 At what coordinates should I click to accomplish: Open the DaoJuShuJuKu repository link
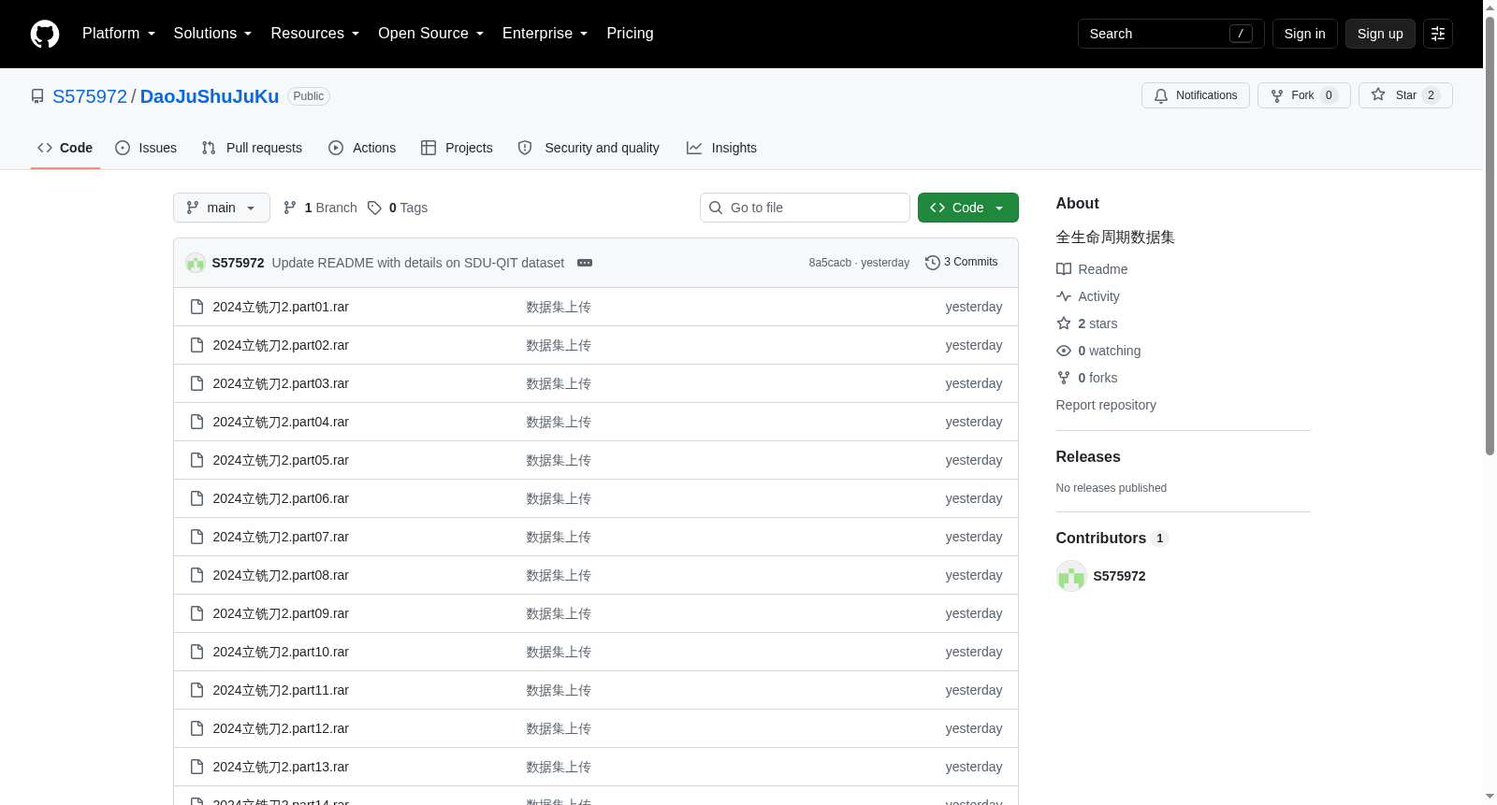click(x=210, y=96)
